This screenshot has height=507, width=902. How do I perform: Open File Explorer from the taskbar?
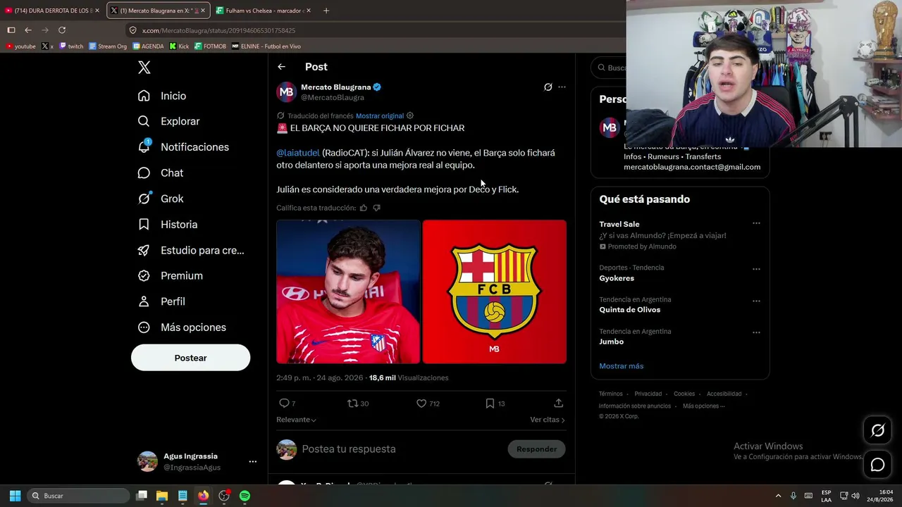[x=162, y=496]
